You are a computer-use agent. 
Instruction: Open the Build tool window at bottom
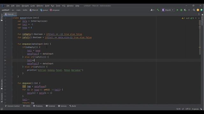[72, 106]
